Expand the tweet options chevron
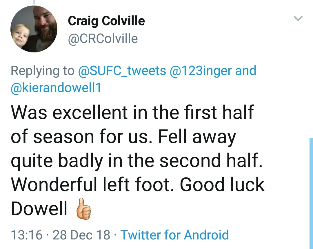 coord(298,19)
